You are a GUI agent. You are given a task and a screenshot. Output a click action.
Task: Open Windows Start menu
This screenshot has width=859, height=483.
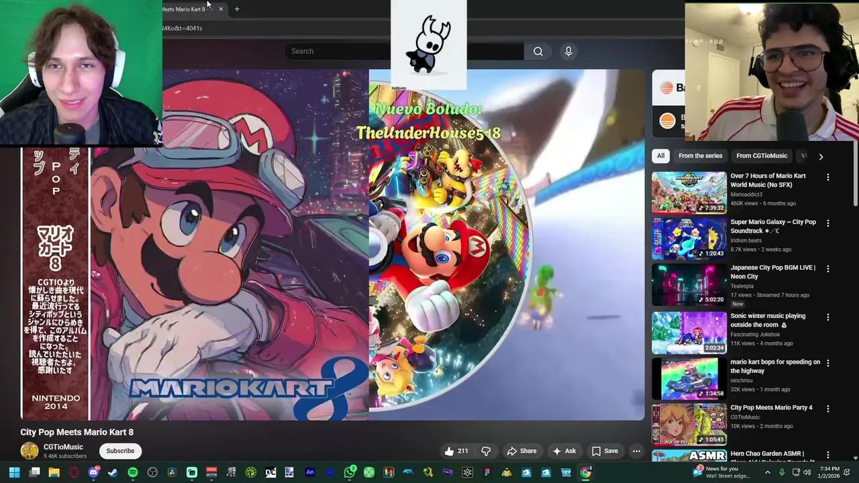point(14,472)
